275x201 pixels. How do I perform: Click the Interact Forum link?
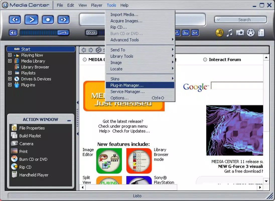tap(225, 60)
